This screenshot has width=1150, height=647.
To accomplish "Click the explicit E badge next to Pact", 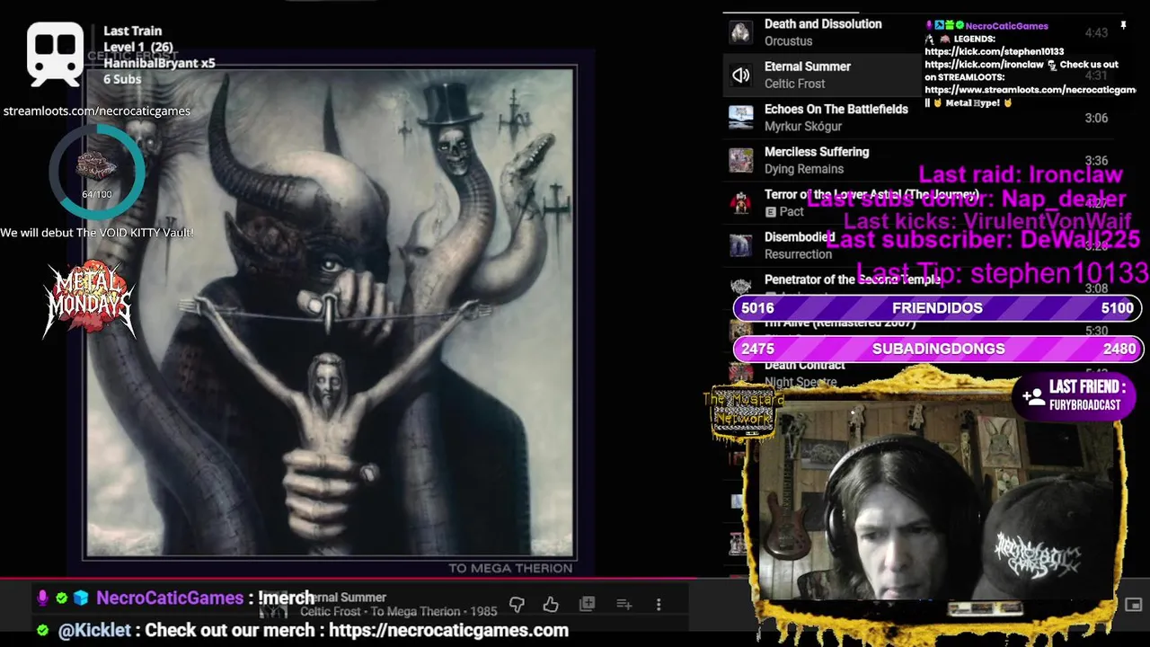I will coord(770,212).
